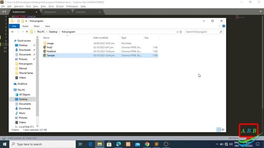Viewport: 264px width, 148px height.
Task: Open the notification center icon
Action: pos(257,144)
